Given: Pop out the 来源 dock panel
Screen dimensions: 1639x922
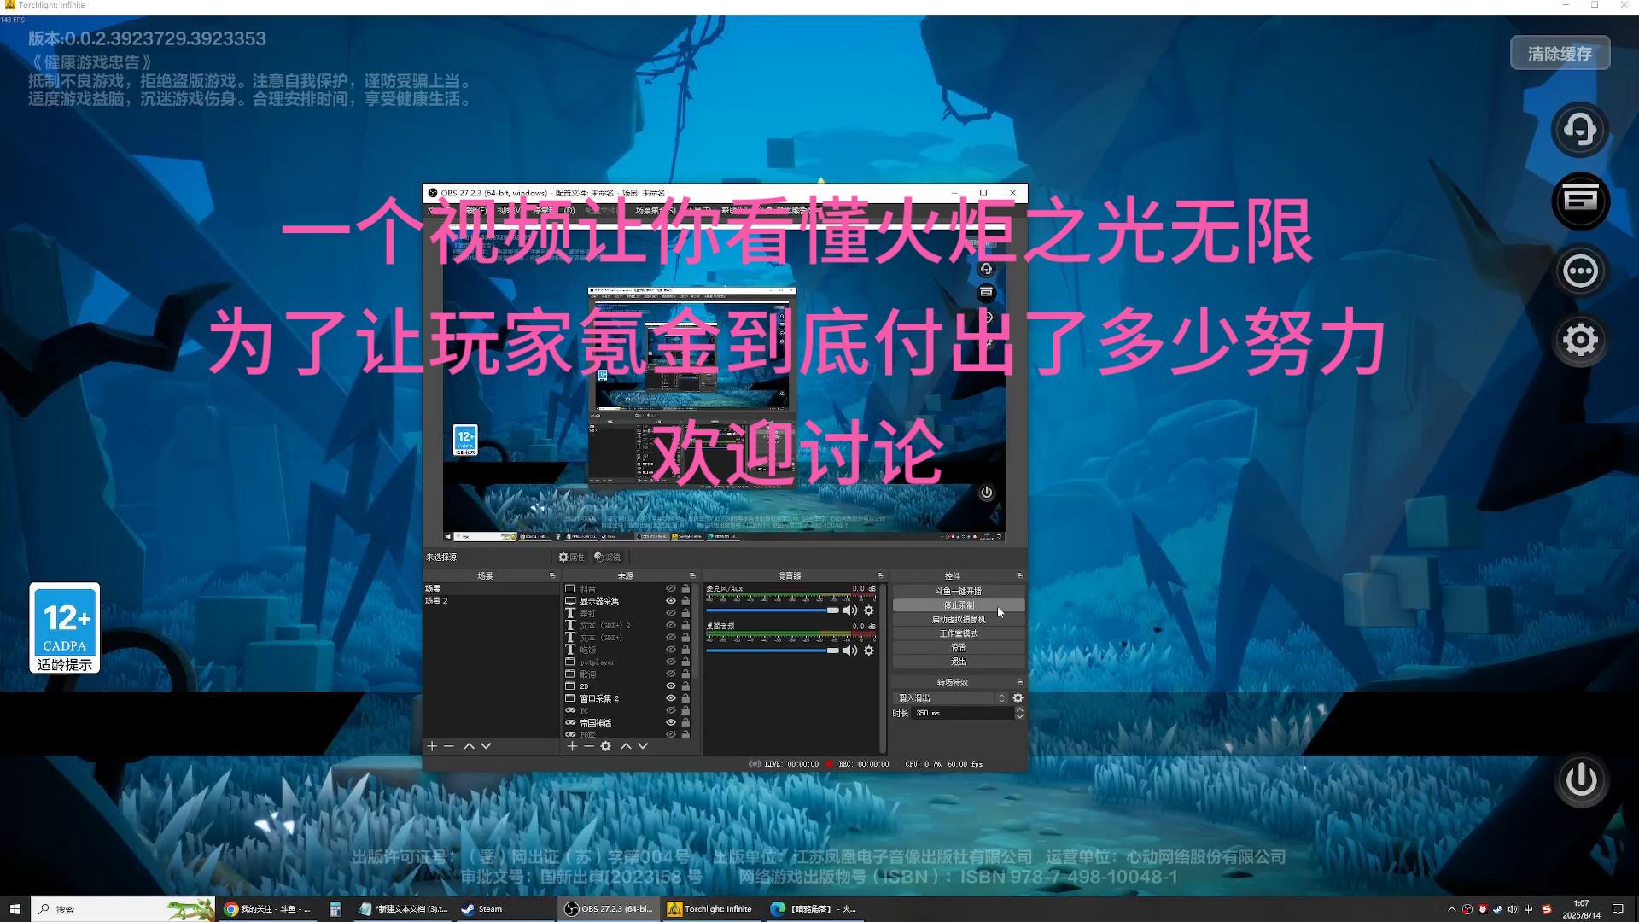Looking at the screenshot, I should pyautogui.click(x=692, y=575).
